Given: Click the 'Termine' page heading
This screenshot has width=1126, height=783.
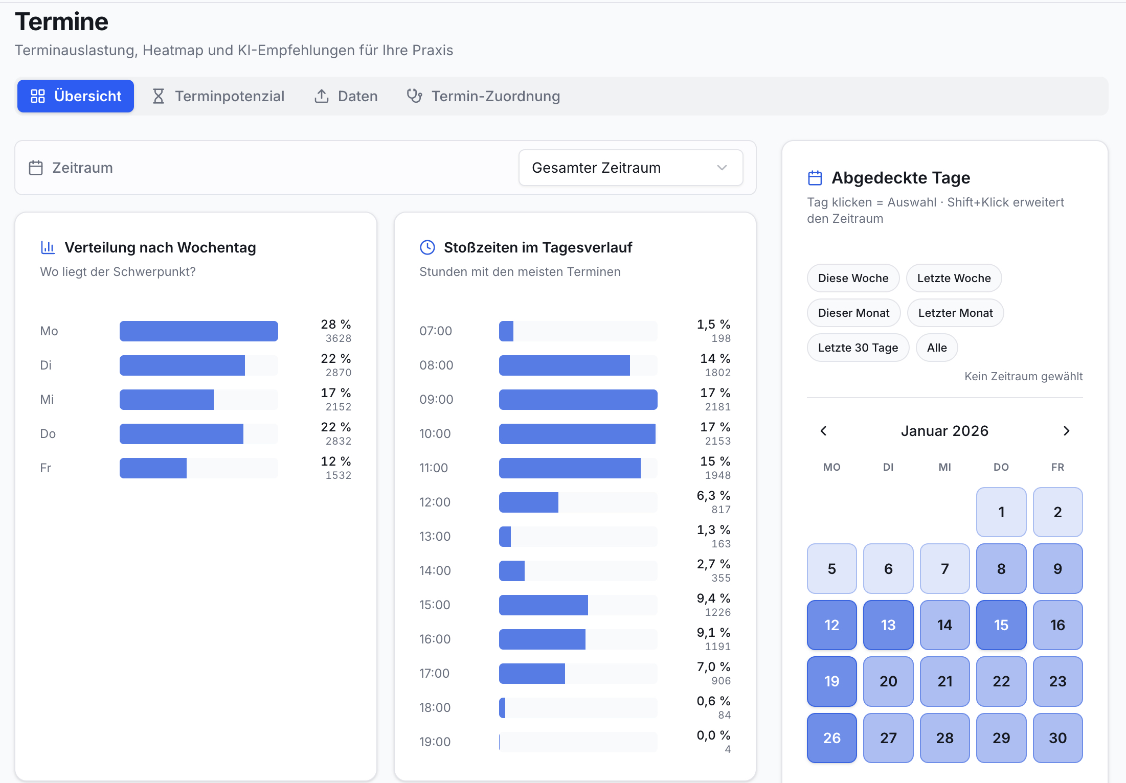Looking at the screenshot, I should click(x=61, y=21).
